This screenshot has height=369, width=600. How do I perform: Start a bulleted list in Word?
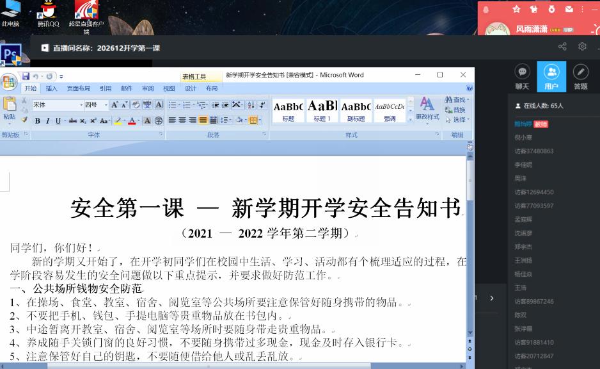point(173,104)
